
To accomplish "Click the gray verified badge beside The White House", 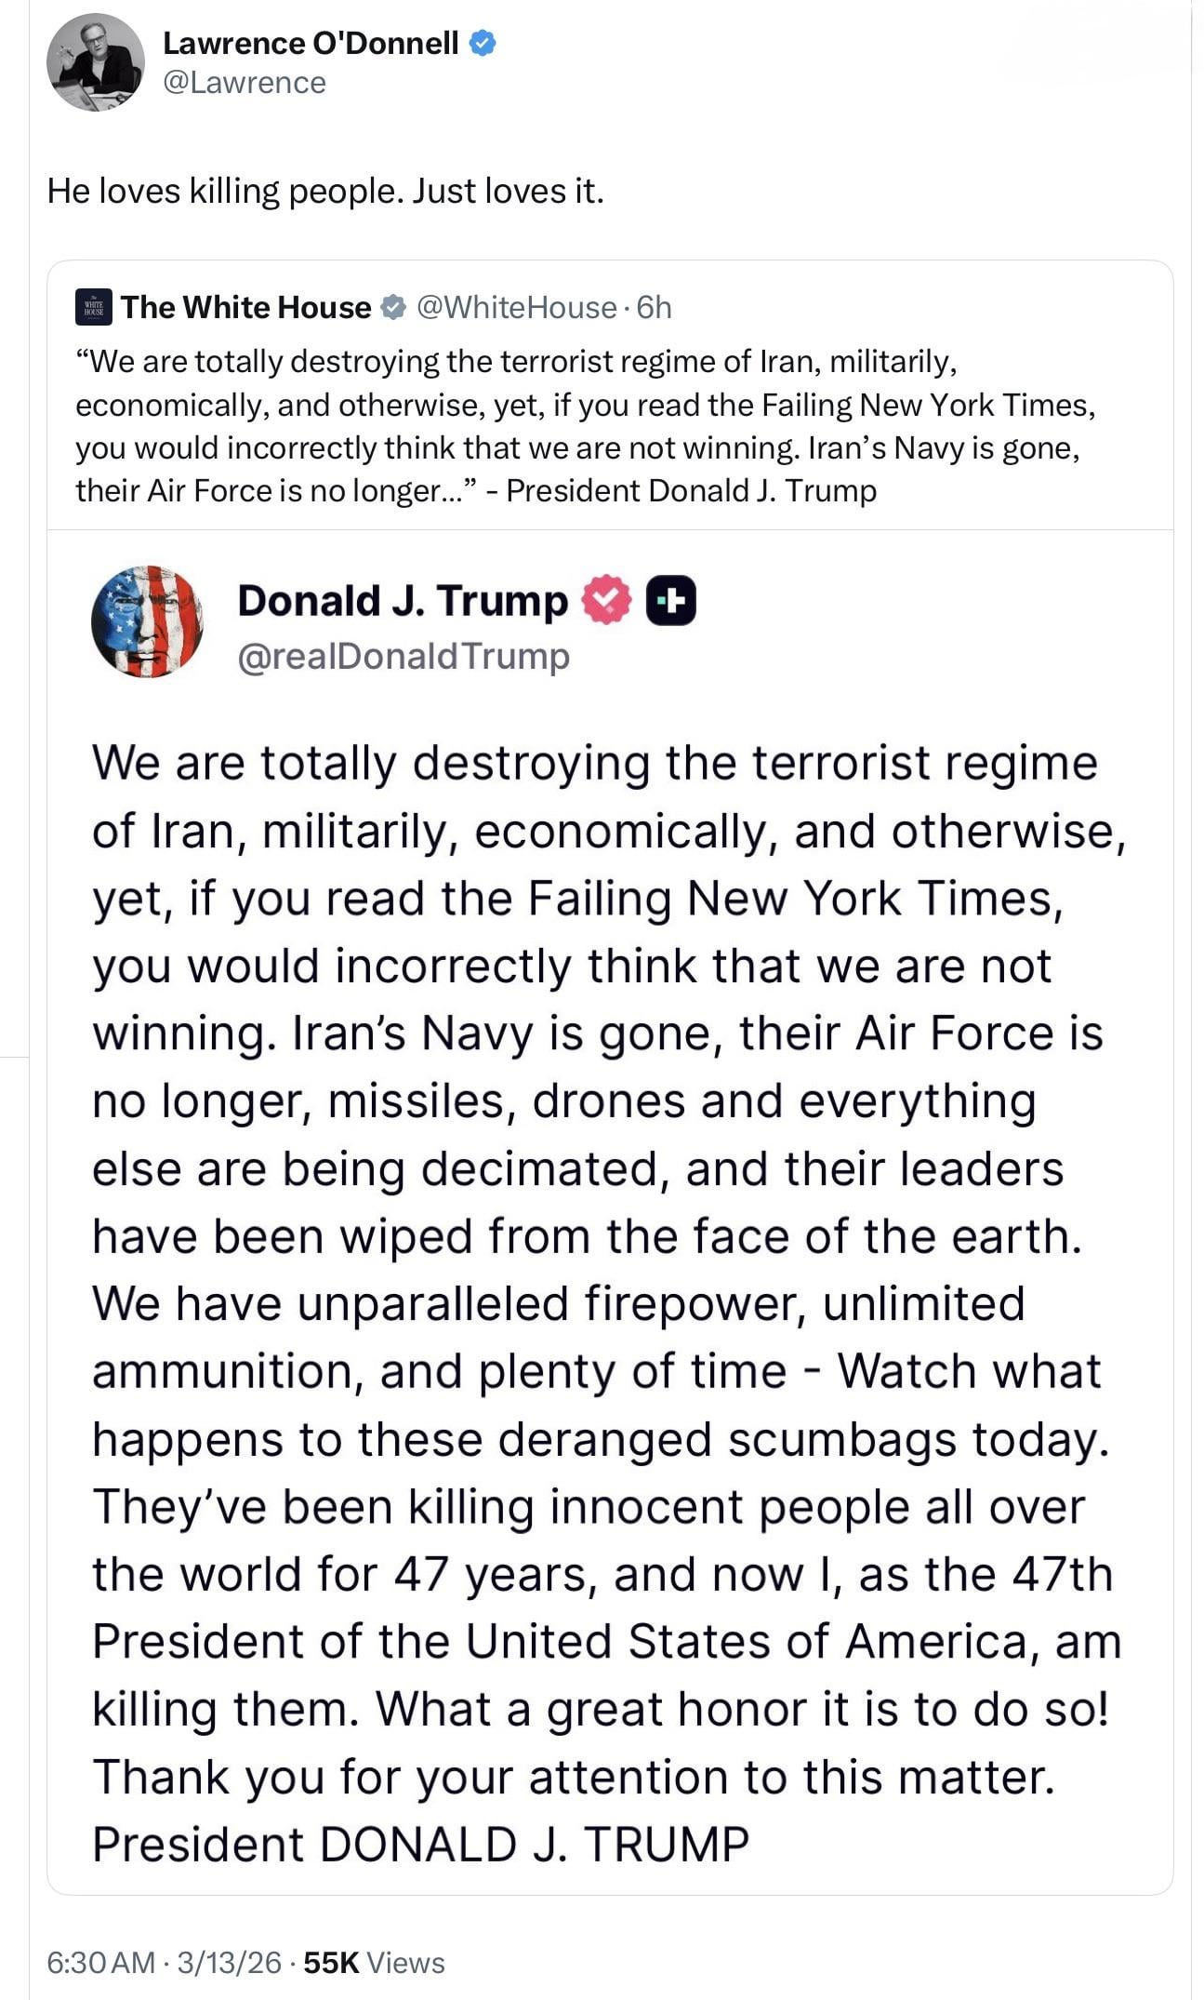I will click(393, 307).
